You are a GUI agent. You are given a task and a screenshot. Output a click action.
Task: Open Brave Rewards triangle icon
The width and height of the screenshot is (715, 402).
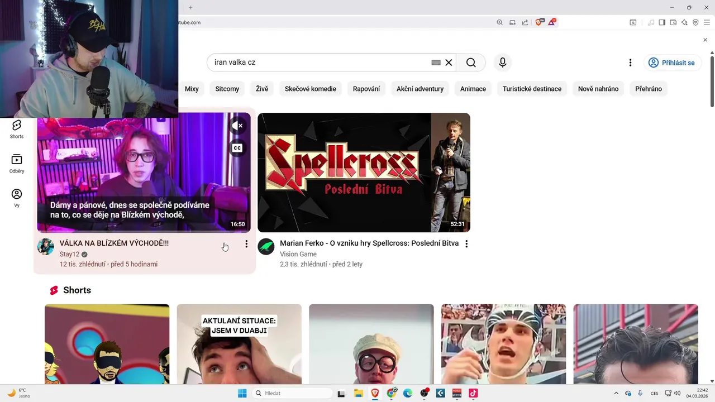point(552,22)
